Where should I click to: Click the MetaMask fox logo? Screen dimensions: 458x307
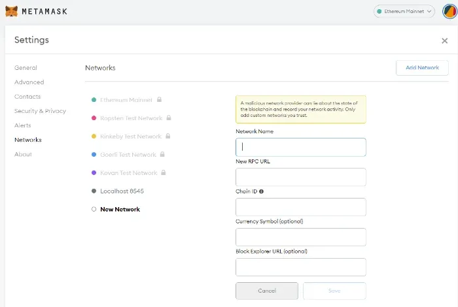(11, 11)
